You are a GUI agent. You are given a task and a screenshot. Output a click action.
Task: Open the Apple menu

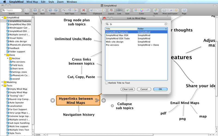[x=5, y=2]
